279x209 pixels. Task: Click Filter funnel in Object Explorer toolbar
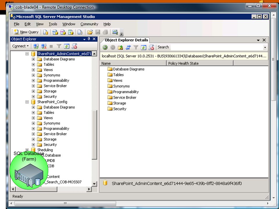[x=59, y=46]
